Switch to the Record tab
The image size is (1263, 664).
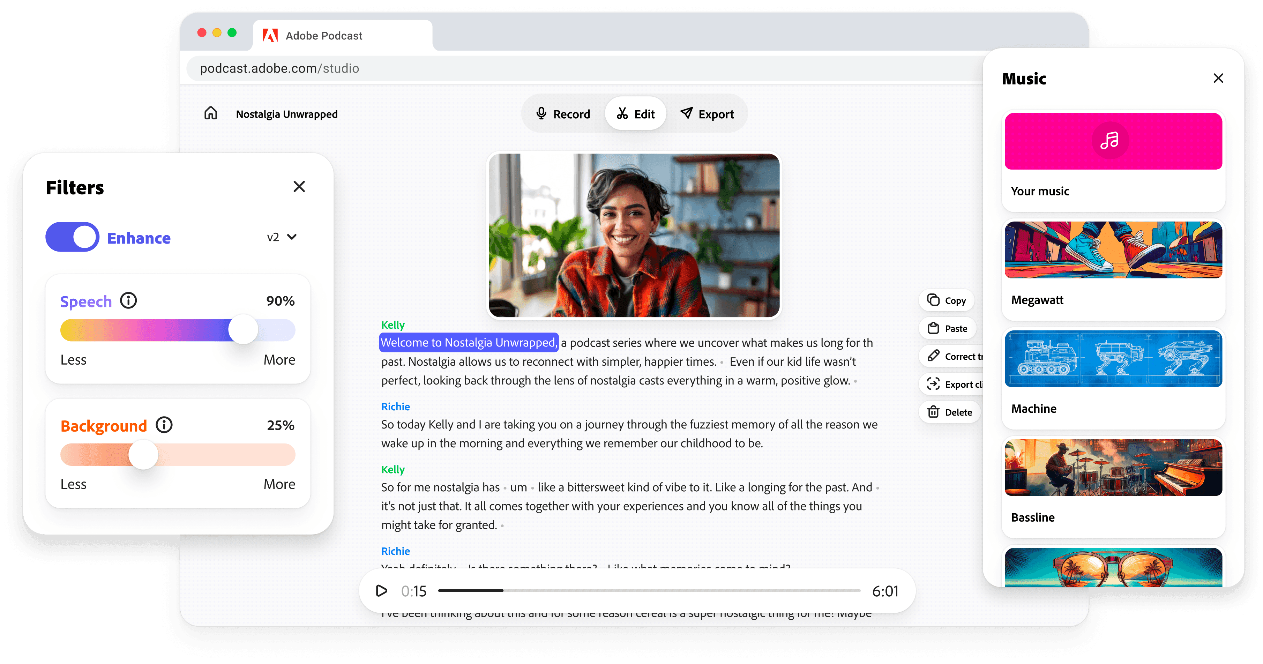[x=563, y=114]
